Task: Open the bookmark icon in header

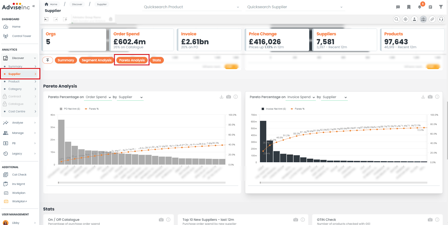Action: tap(409, 7)
